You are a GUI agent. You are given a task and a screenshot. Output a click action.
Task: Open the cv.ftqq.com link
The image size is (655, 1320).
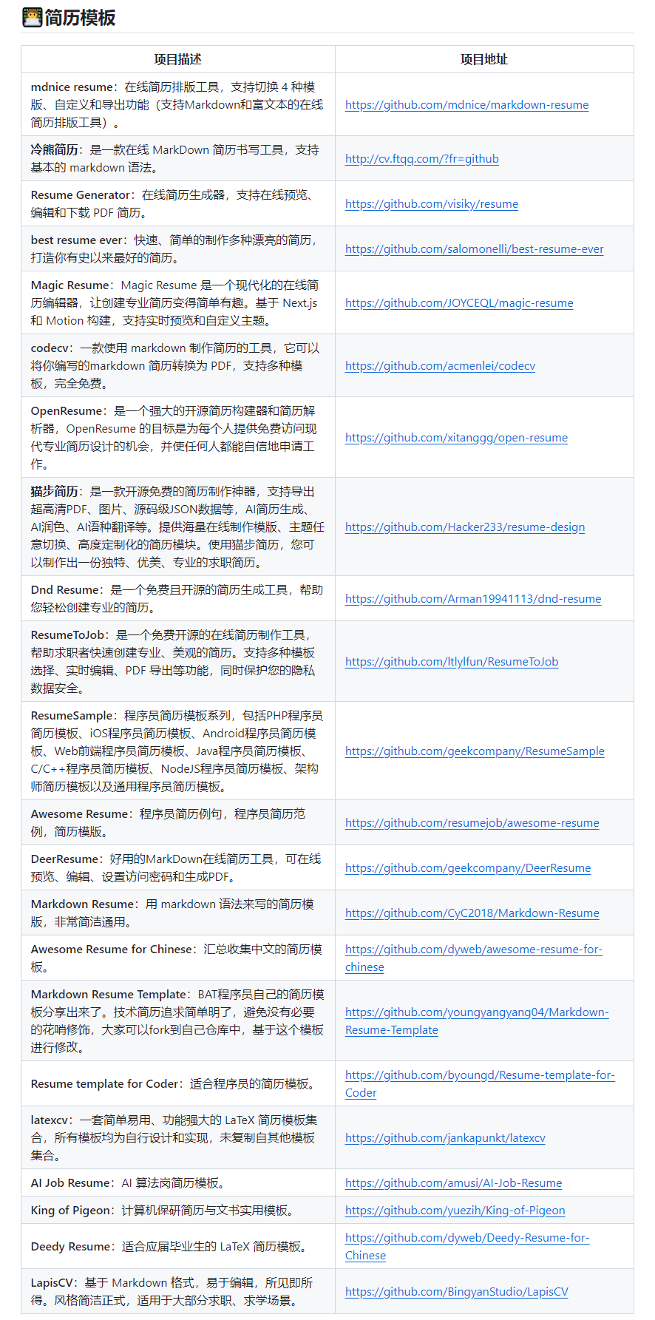click(421, 159)
